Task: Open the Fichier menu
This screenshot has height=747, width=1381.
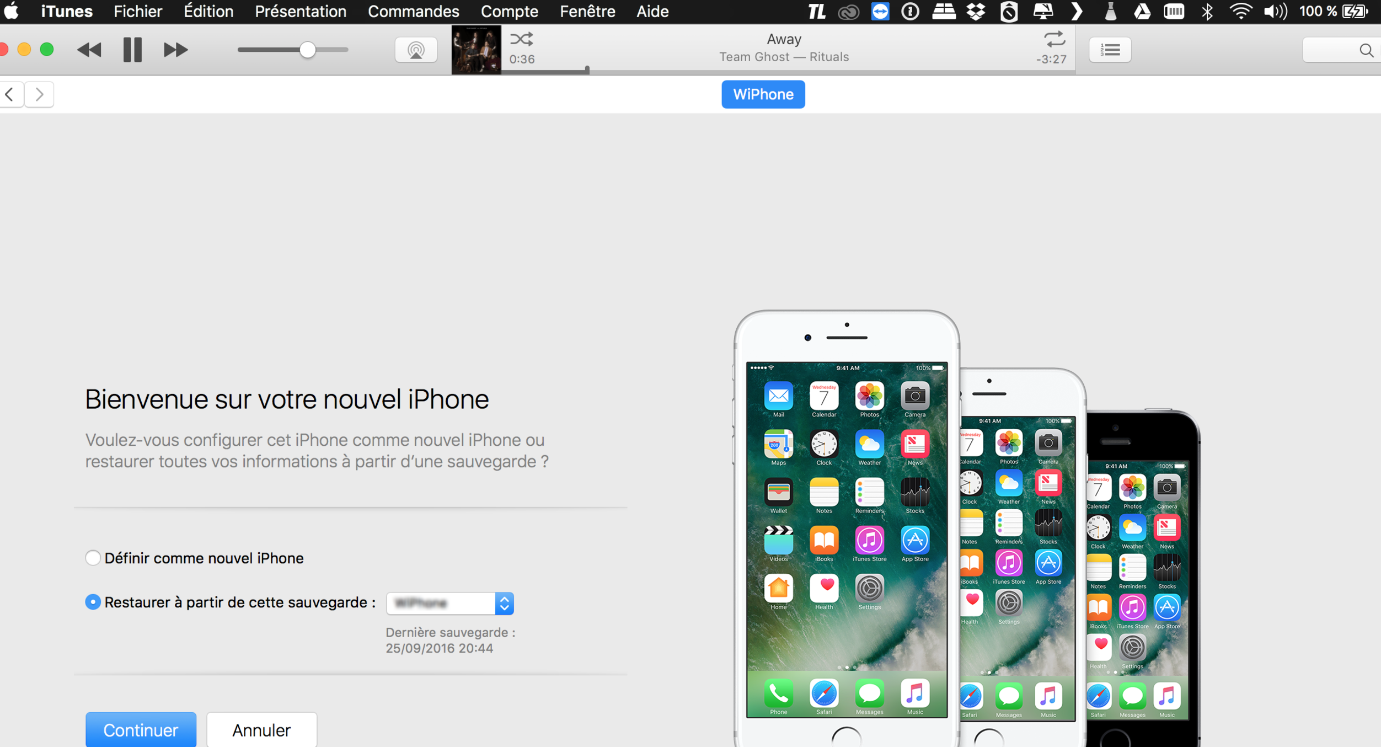Action: click(x=138, y=11)
